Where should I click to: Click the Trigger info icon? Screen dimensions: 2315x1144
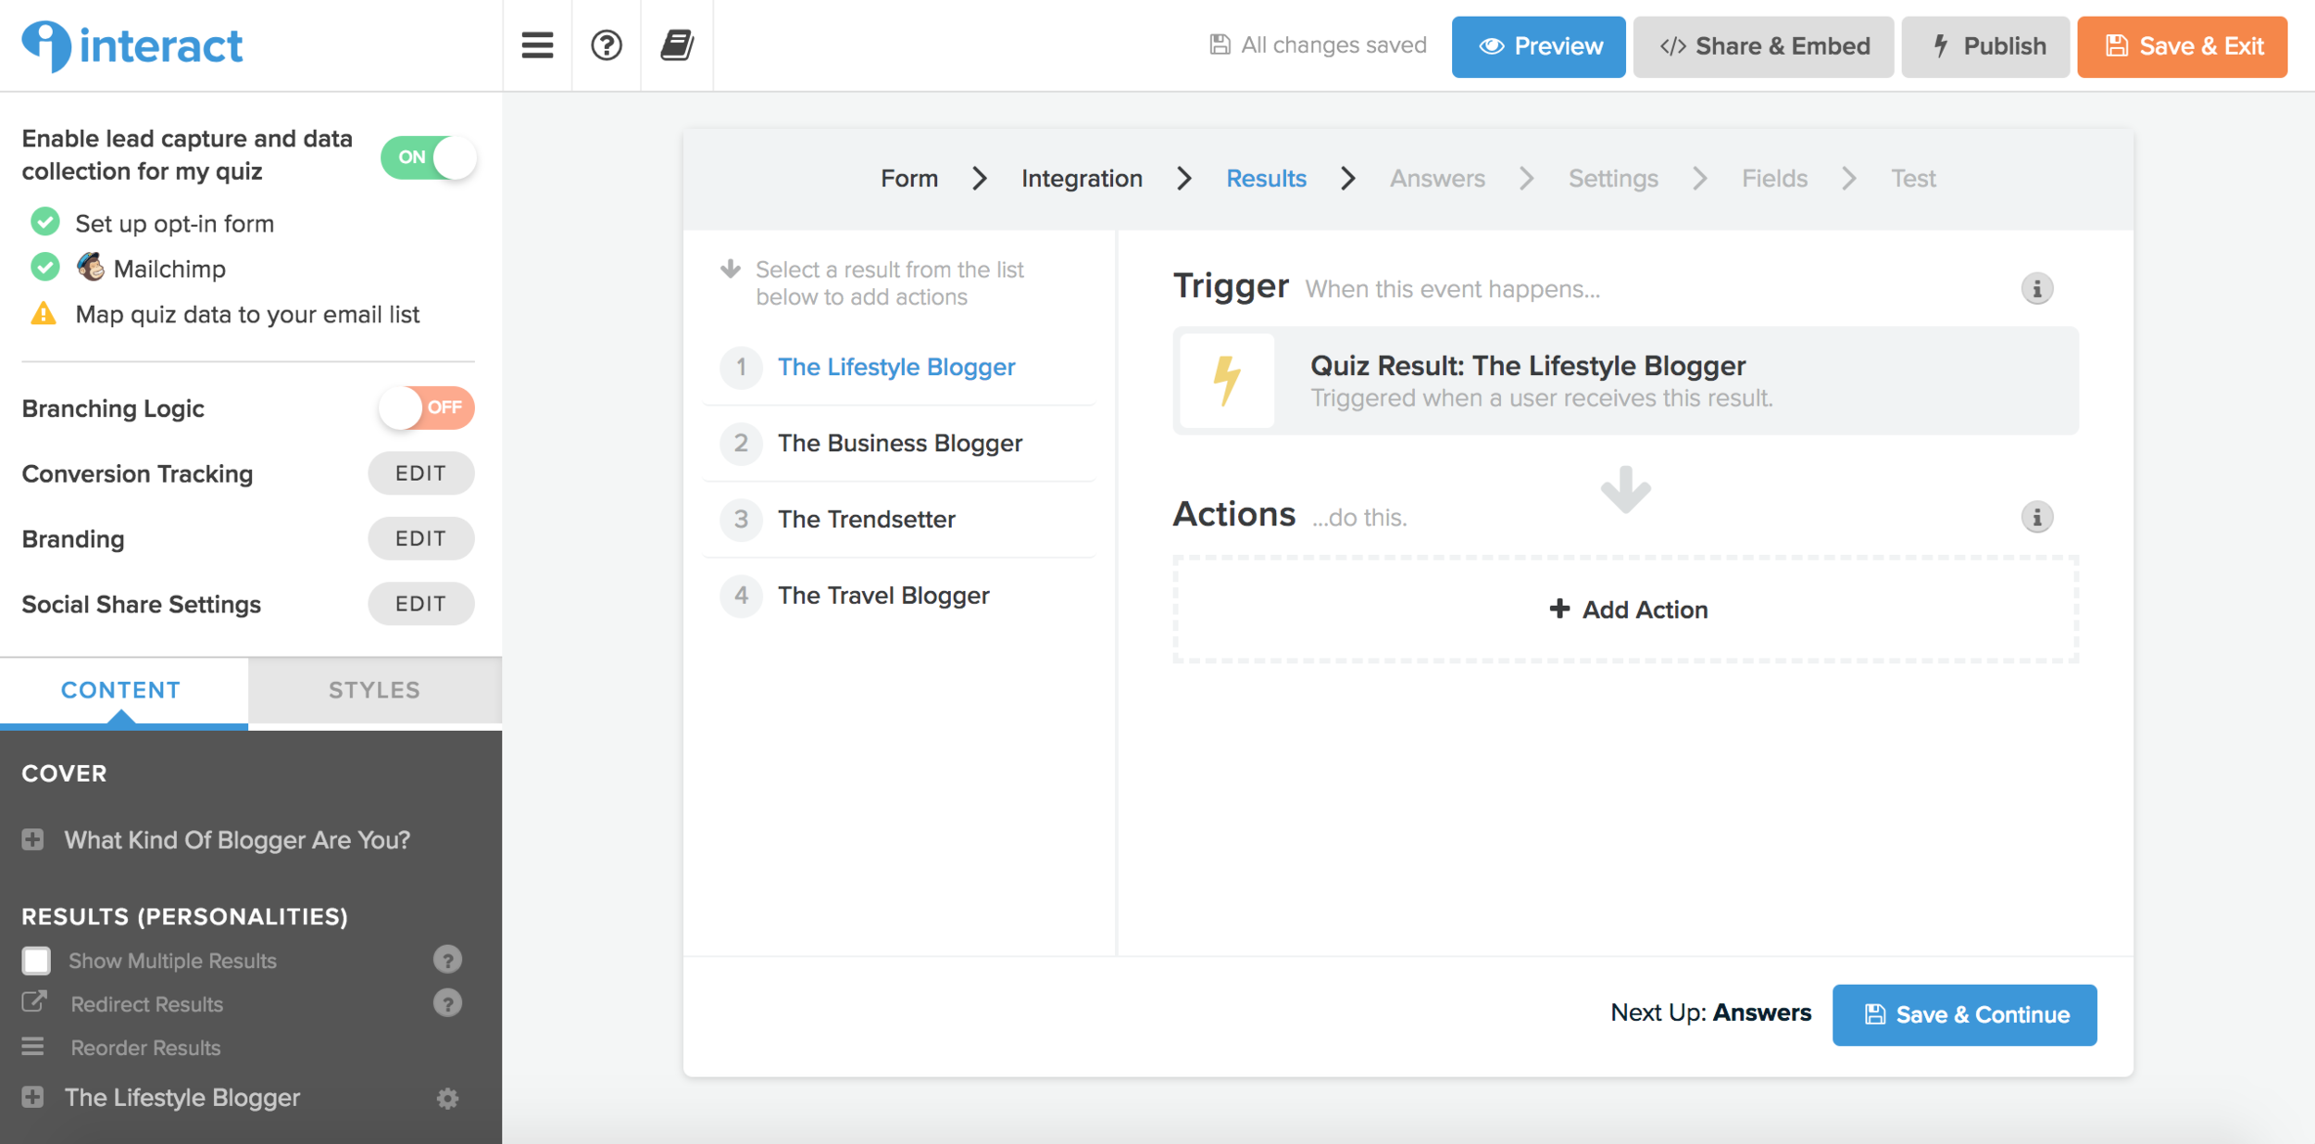[2036, 289]
